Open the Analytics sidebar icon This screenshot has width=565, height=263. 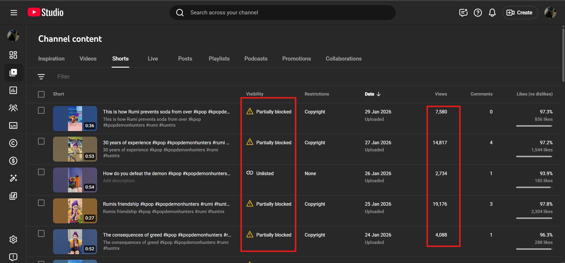(13, 90)
